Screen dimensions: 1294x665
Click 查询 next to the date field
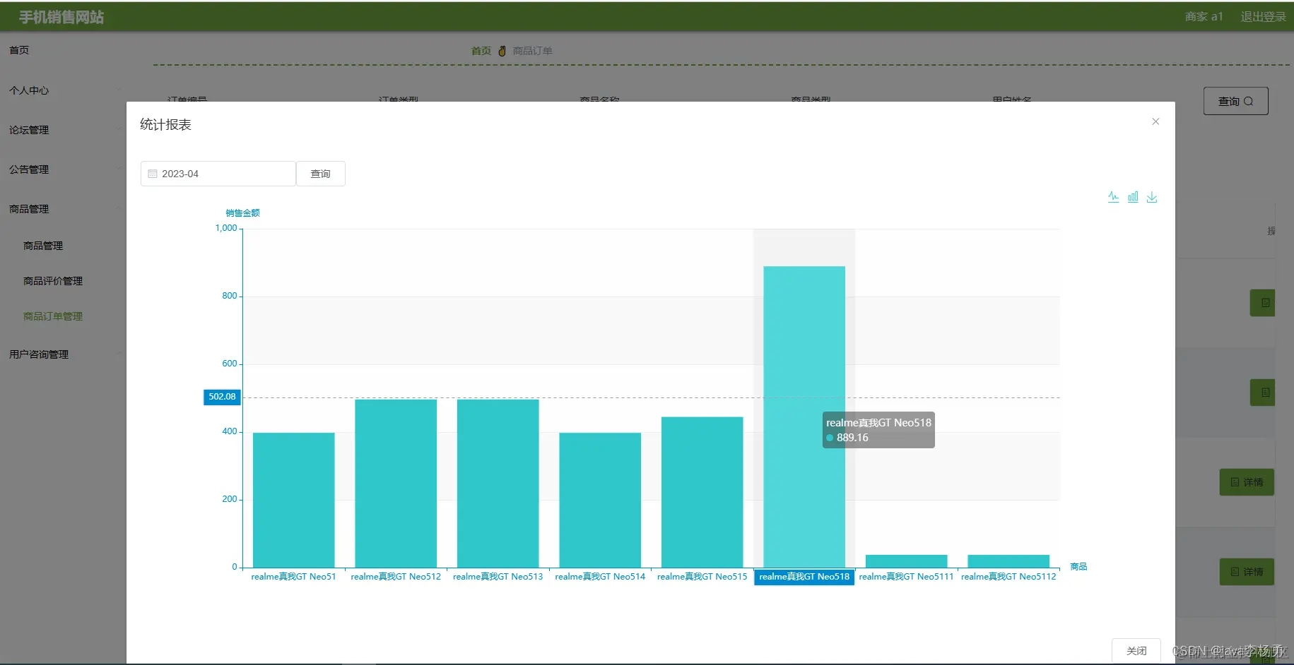pos(321,174)
